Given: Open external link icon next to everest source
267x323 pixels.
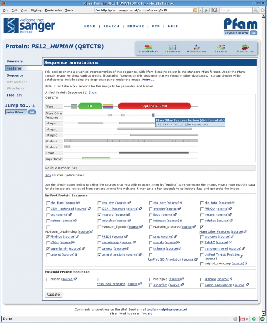Looking at the screenshot, I should 180,209.
